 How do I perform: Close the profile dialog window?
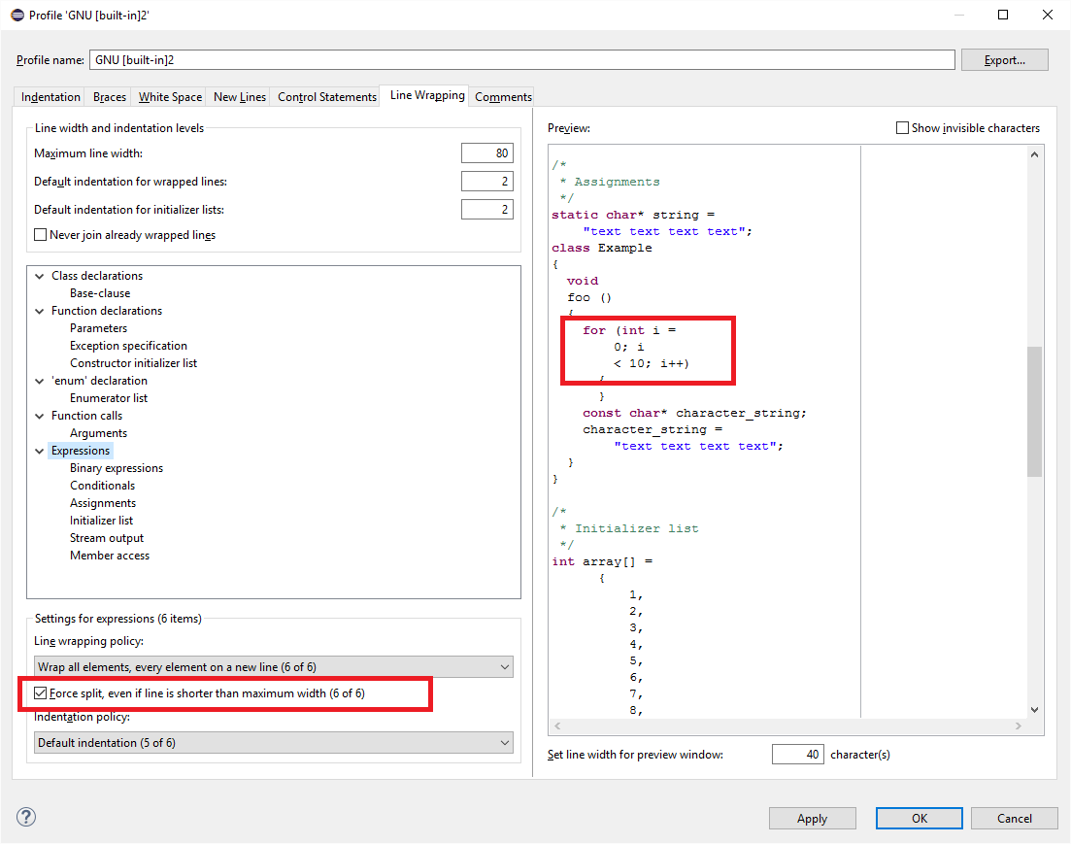(1047, 15)
